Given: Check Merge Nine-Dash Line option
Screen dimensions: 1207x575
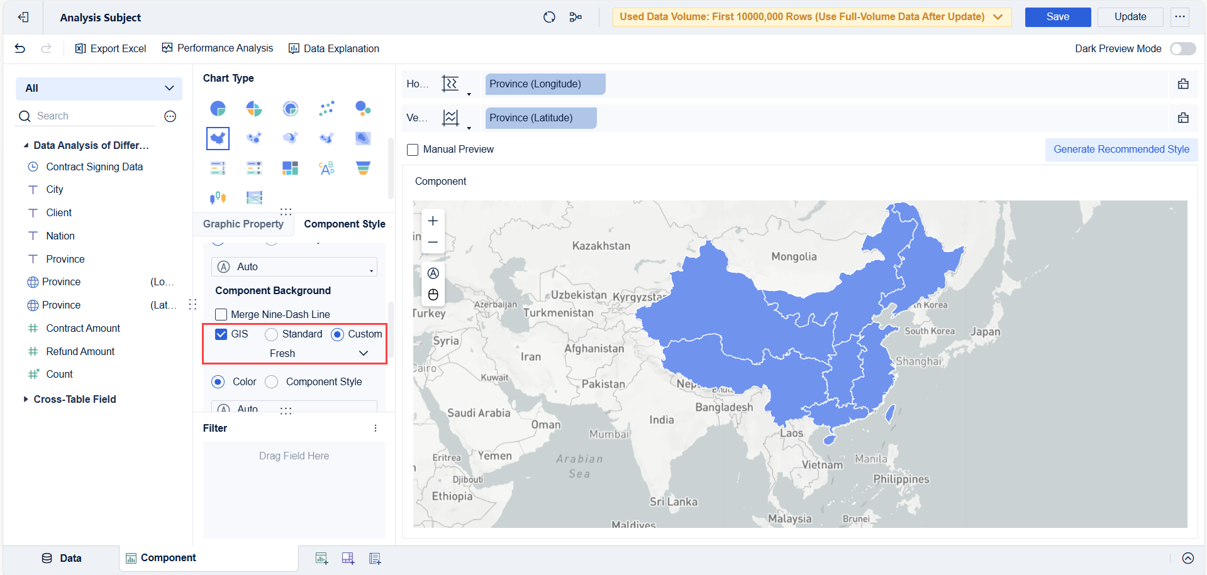Looking at the screenshot, I should [221, 314].
